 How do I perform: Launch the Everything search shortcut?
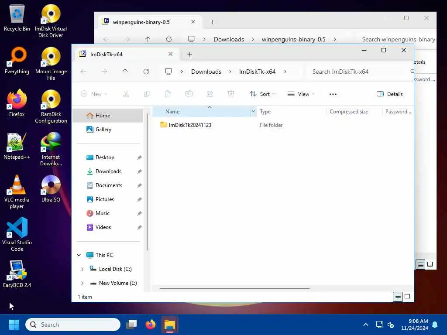(x=17, y=60)
